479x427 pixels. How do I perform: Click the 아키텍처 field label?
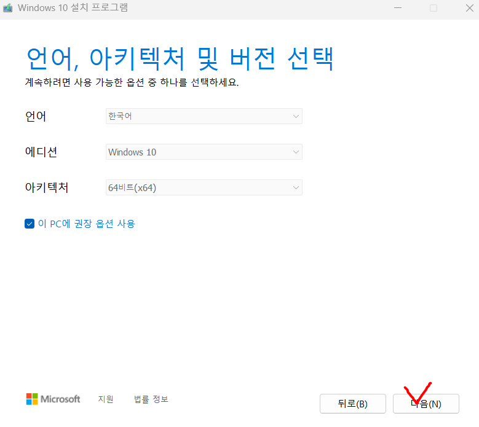point(47,187)
